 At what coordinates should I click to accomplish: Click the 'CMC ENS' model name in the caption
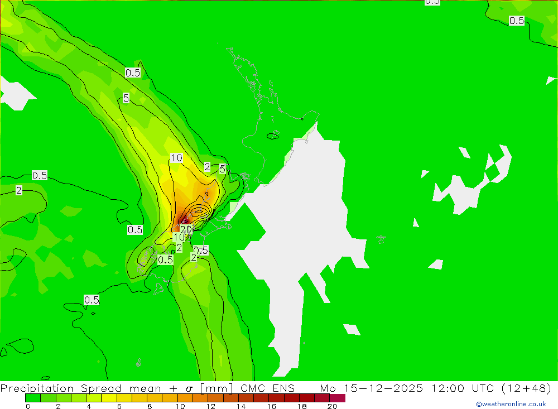tap(268, 388)
